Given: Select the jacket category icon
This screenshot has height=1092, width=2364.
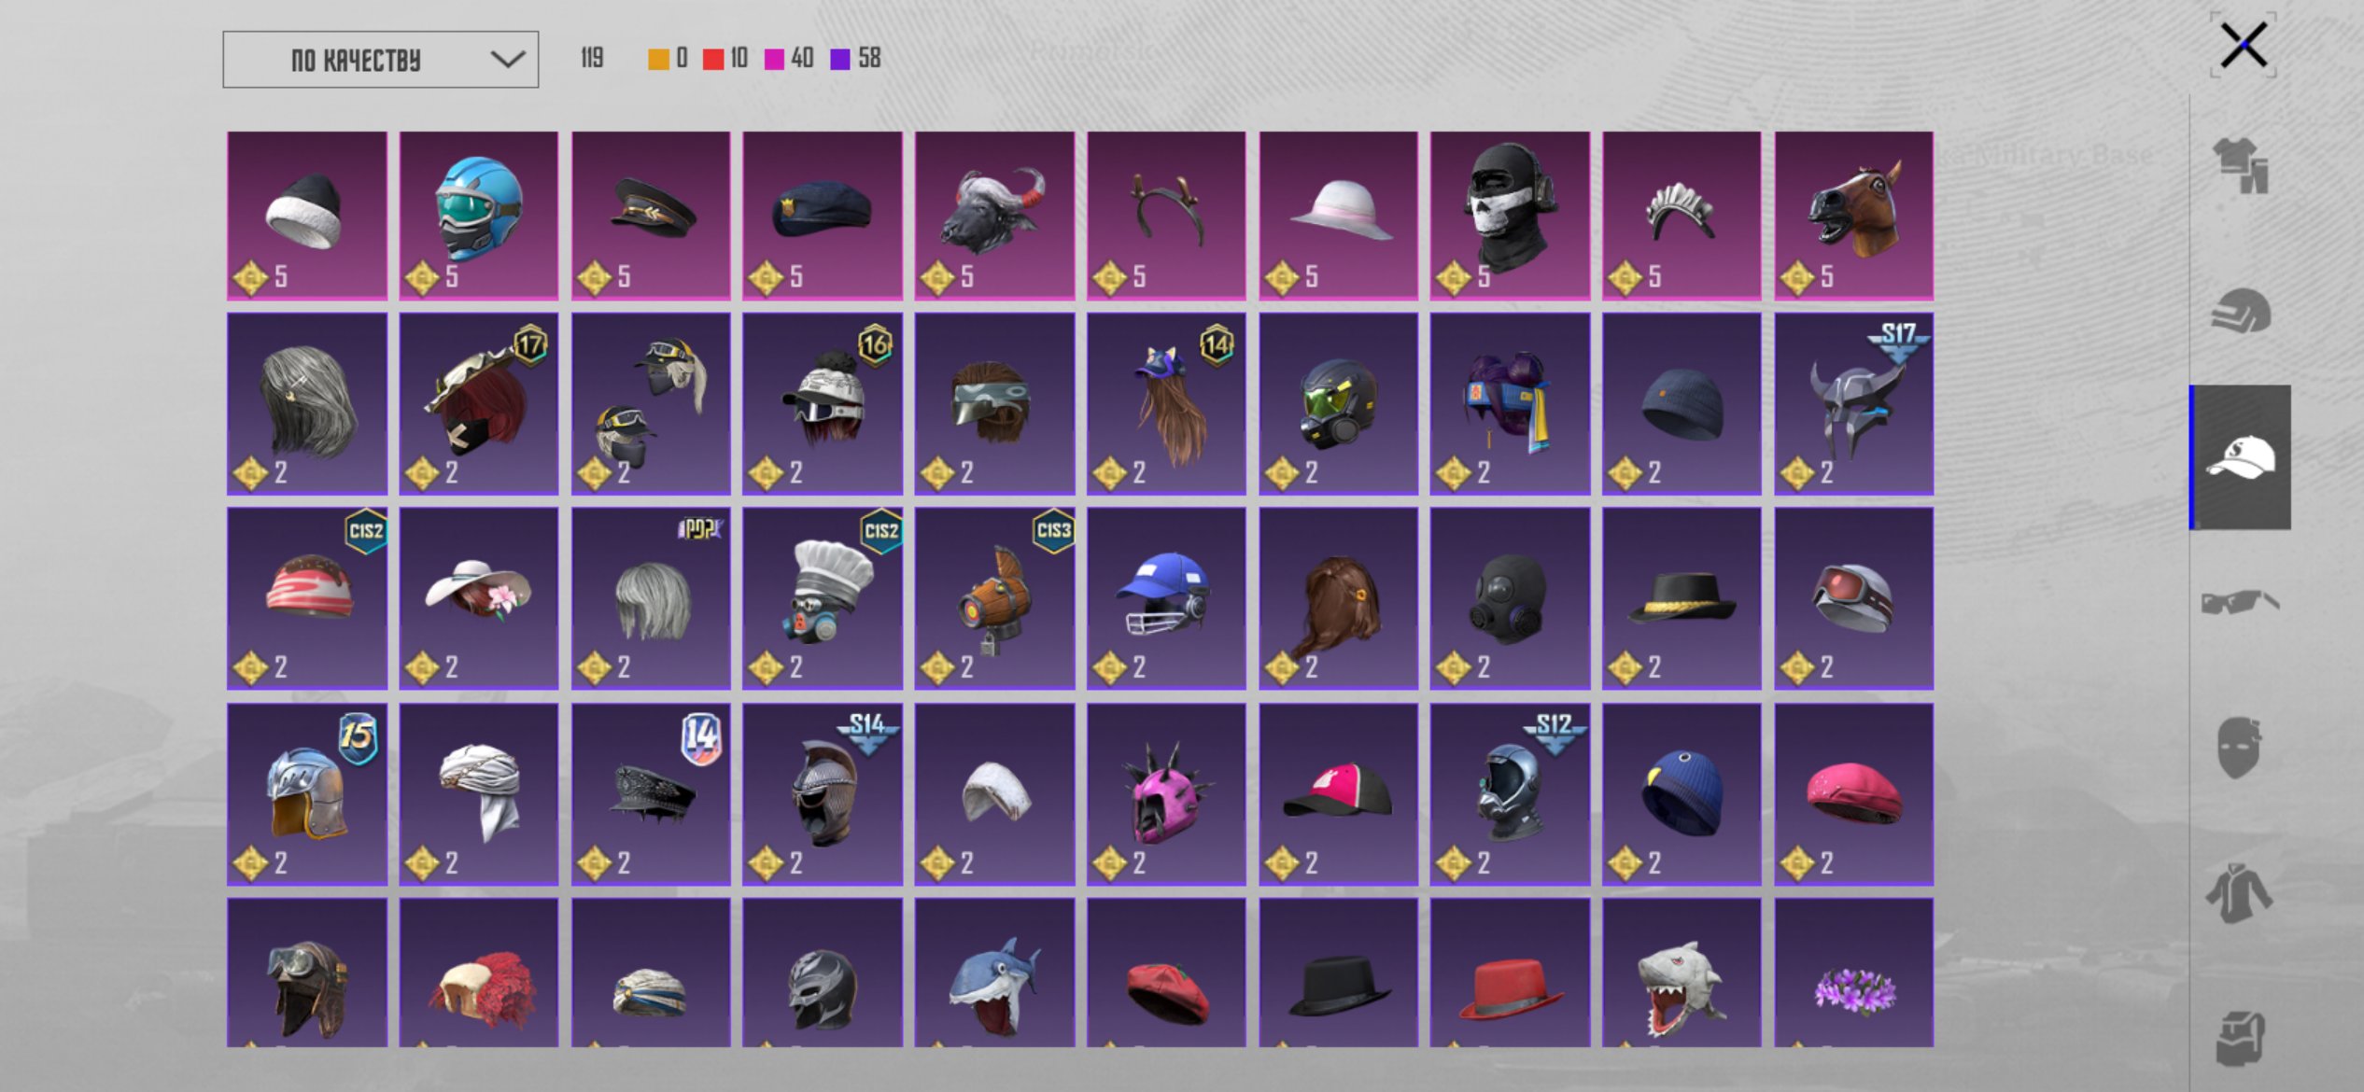Looking at the screenshot, I should point(2239,892).
